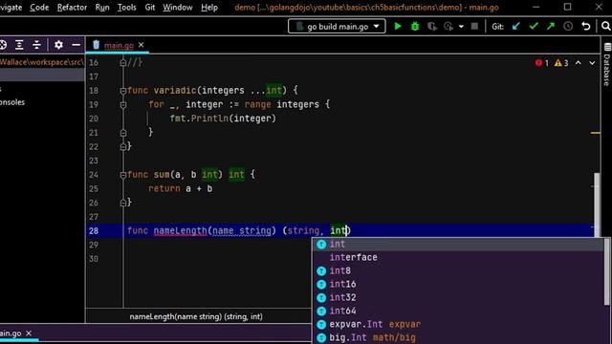Choose 'big.Int' completion suggestion

point(458,337)
